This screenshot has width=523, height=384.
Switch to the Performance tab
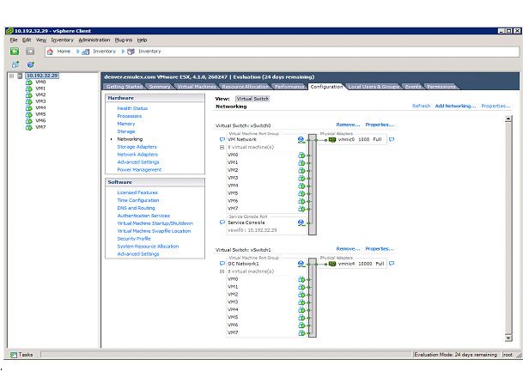pyautogui.click(x=289, y=87)
